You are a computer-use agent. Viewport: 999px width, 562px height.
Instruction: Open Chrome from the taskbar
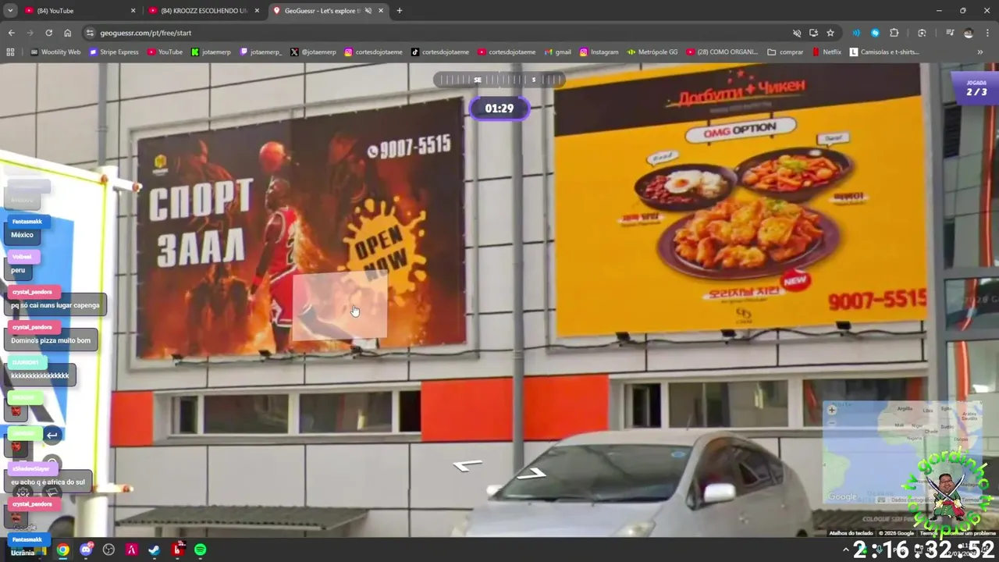pyautogui.click(x=62, y=550)
